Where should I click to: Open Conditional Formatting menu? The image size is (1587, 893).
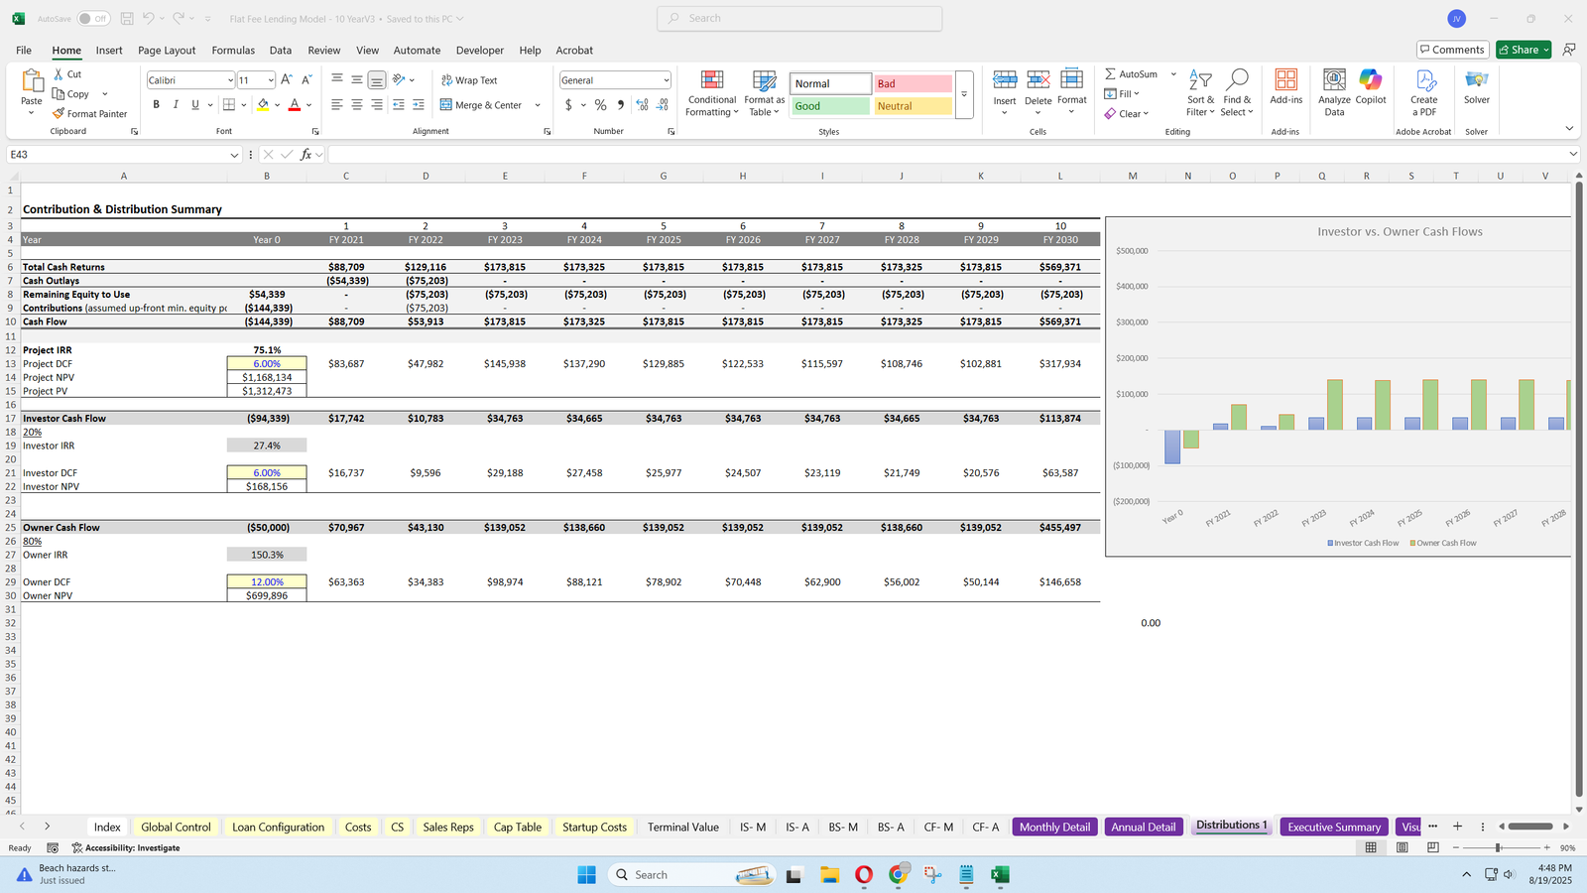tap(712, 94)
